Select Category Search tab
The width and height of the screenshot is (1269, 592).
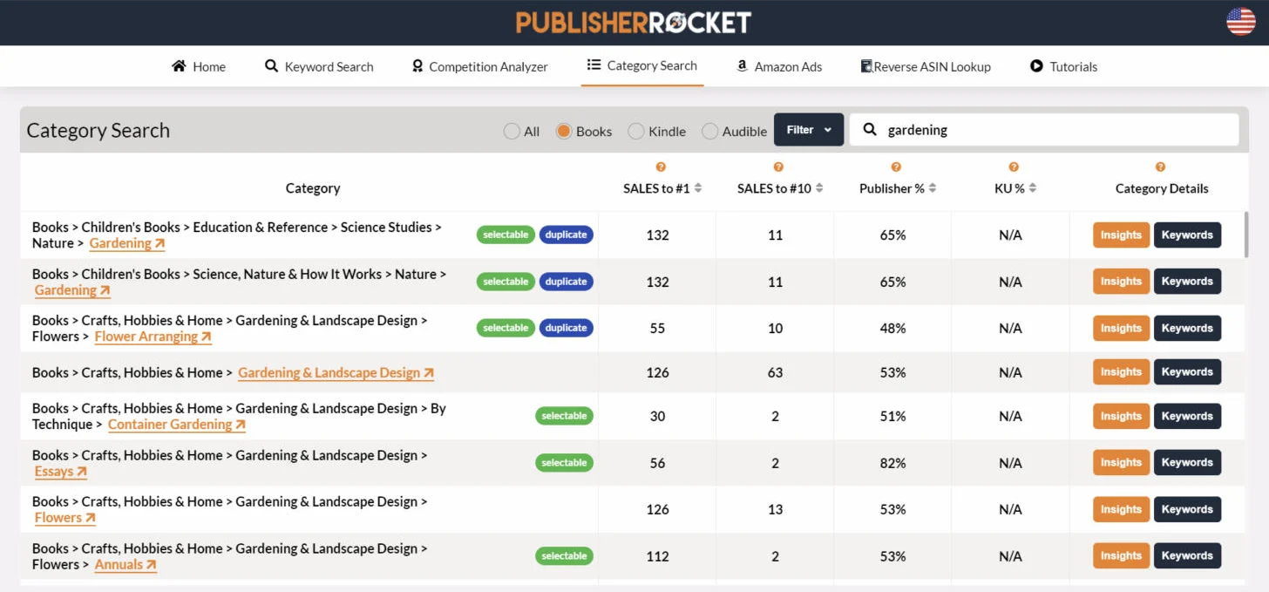pos(642,65)
